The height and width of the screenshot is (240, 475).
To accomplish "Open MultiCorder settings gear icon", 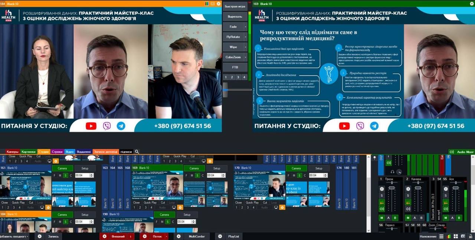I will [179, 236].
